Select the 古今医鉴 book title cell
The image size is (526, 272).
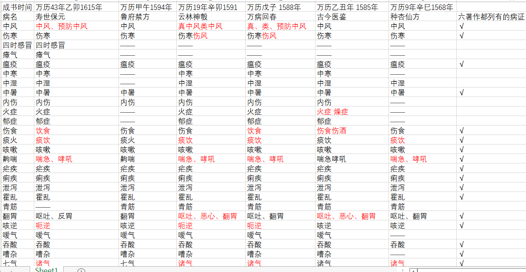click(x=352, y=17)
